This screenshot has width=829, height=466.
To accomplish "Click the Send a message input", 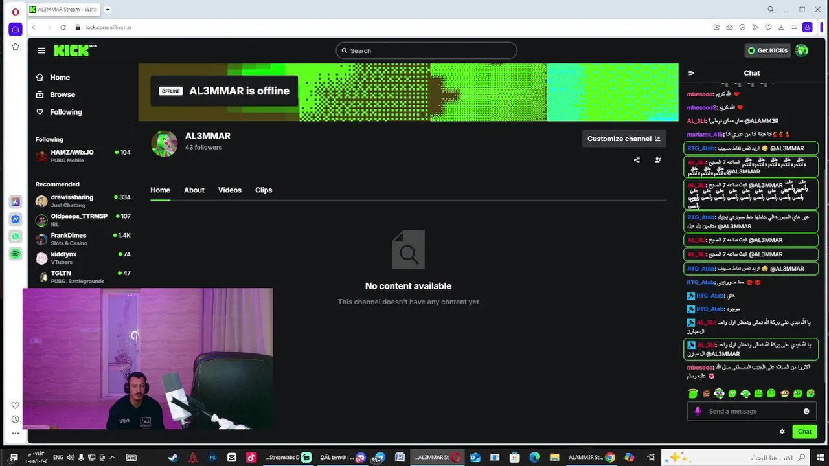I will click(x=751, y=411).
